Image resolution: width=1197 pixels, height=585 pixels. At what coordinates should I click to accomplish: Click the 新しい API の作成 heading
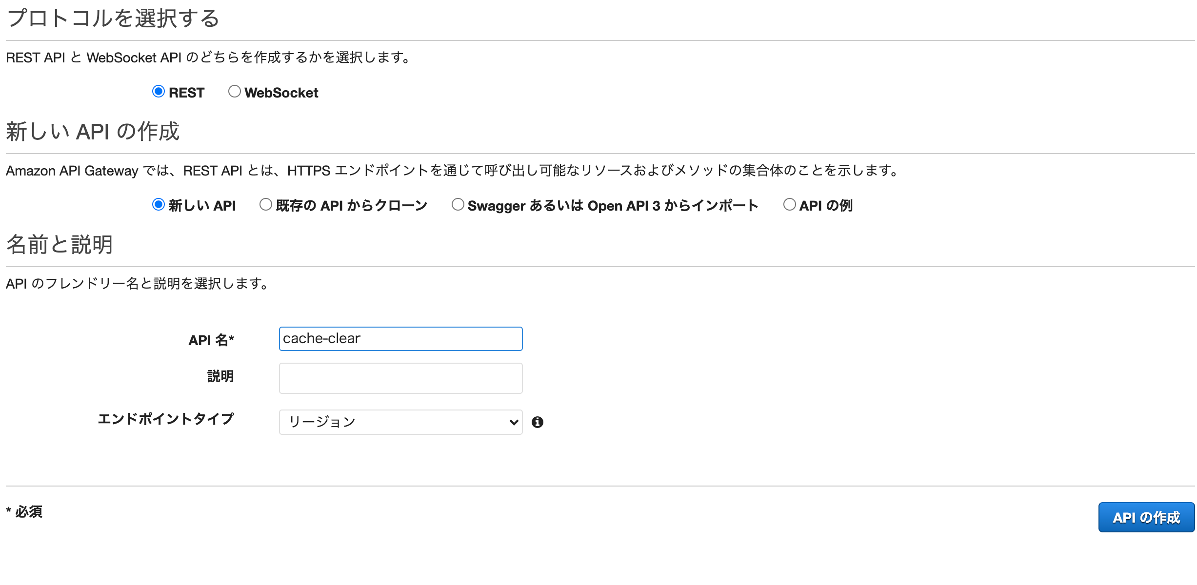tap(93, 132)
